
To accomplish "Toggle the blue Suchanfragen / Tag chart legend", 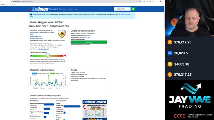I will [x=40, y=73].
